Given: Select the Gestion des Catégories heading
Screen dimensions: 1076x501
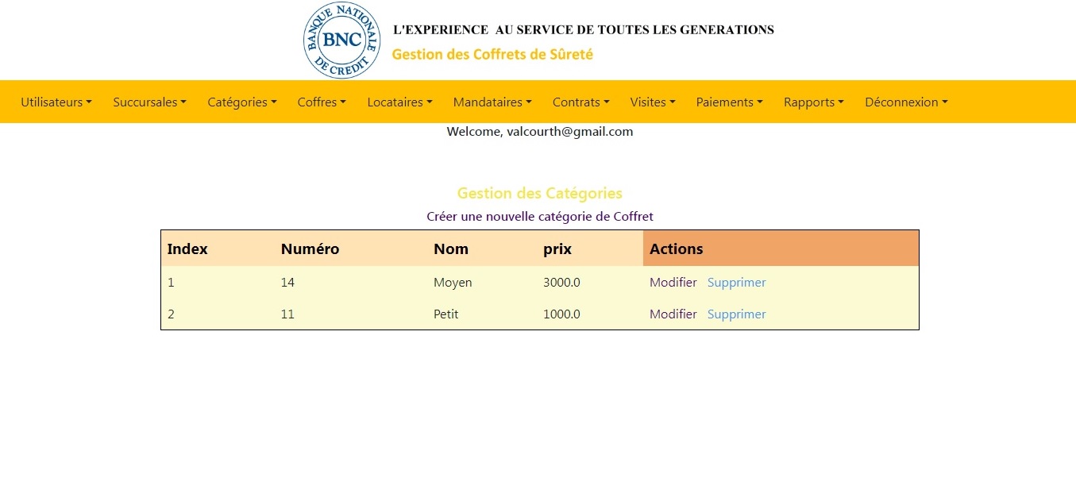Looking at the screenshot, I should (539, 193).
